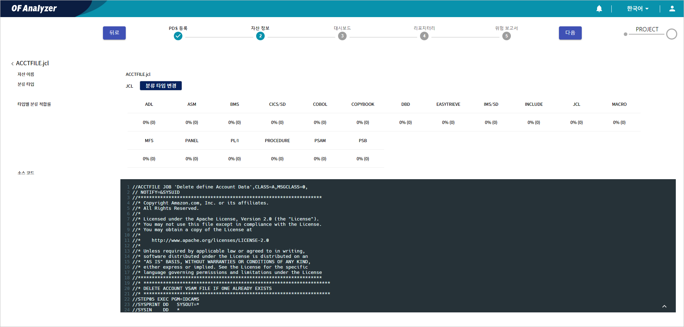This screenshot has height=327, width=684.
Task: Click the 0% (0) value under PSB
Action: 363,159
